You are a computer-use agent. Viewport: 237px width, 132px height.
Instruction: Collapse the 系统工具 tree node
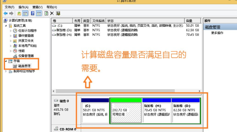[6, 26]
